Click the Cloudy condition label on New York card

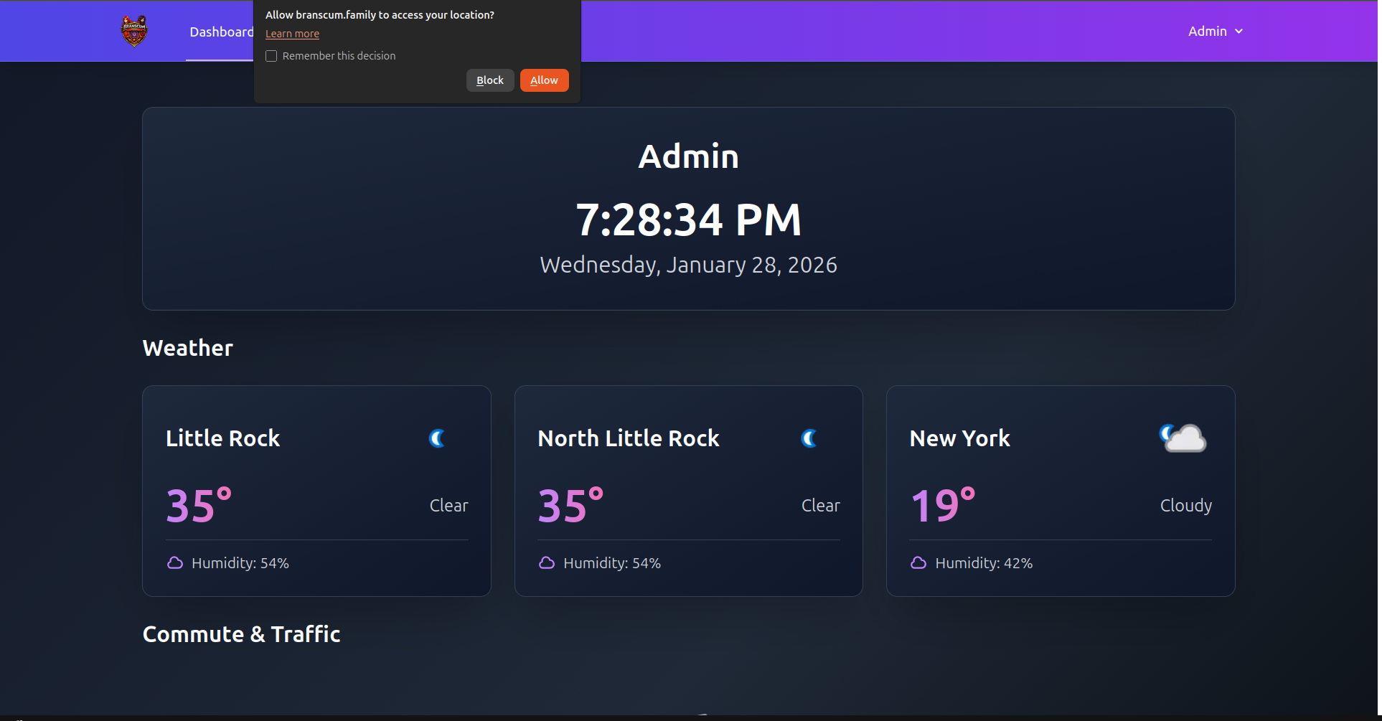(x=1185, y=506)
